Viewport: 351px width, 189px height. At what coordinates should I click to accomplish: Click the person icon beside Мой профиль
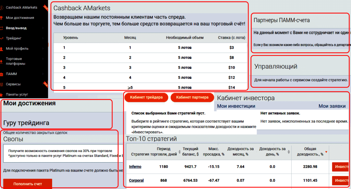[1, 49]
